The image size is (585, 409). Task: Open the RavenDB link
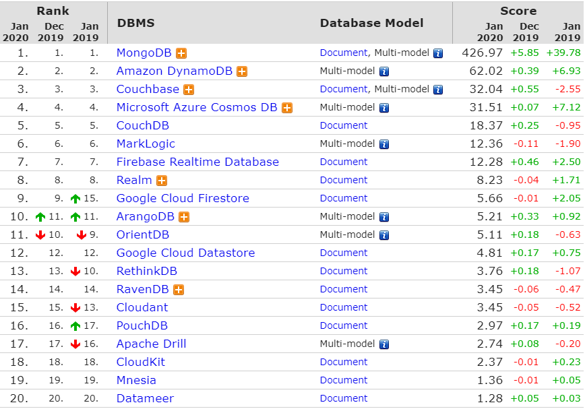(142, 289)
